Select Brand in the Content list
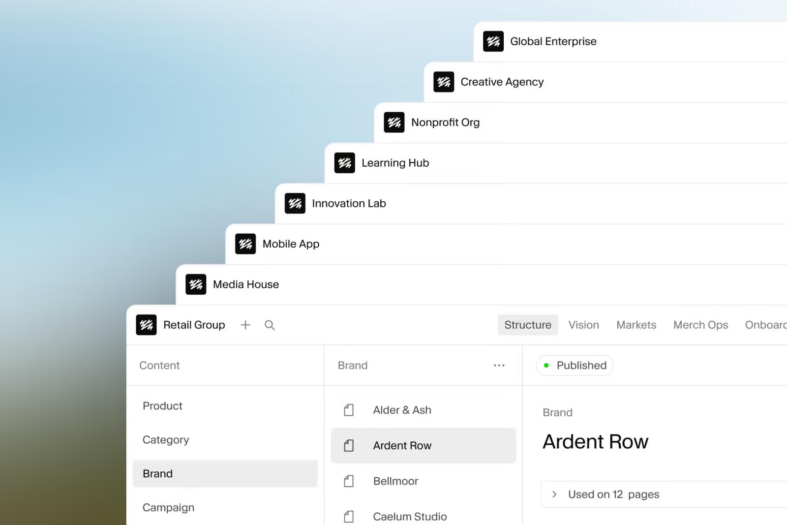Viewport: 787px width, 525px height. 225,473
